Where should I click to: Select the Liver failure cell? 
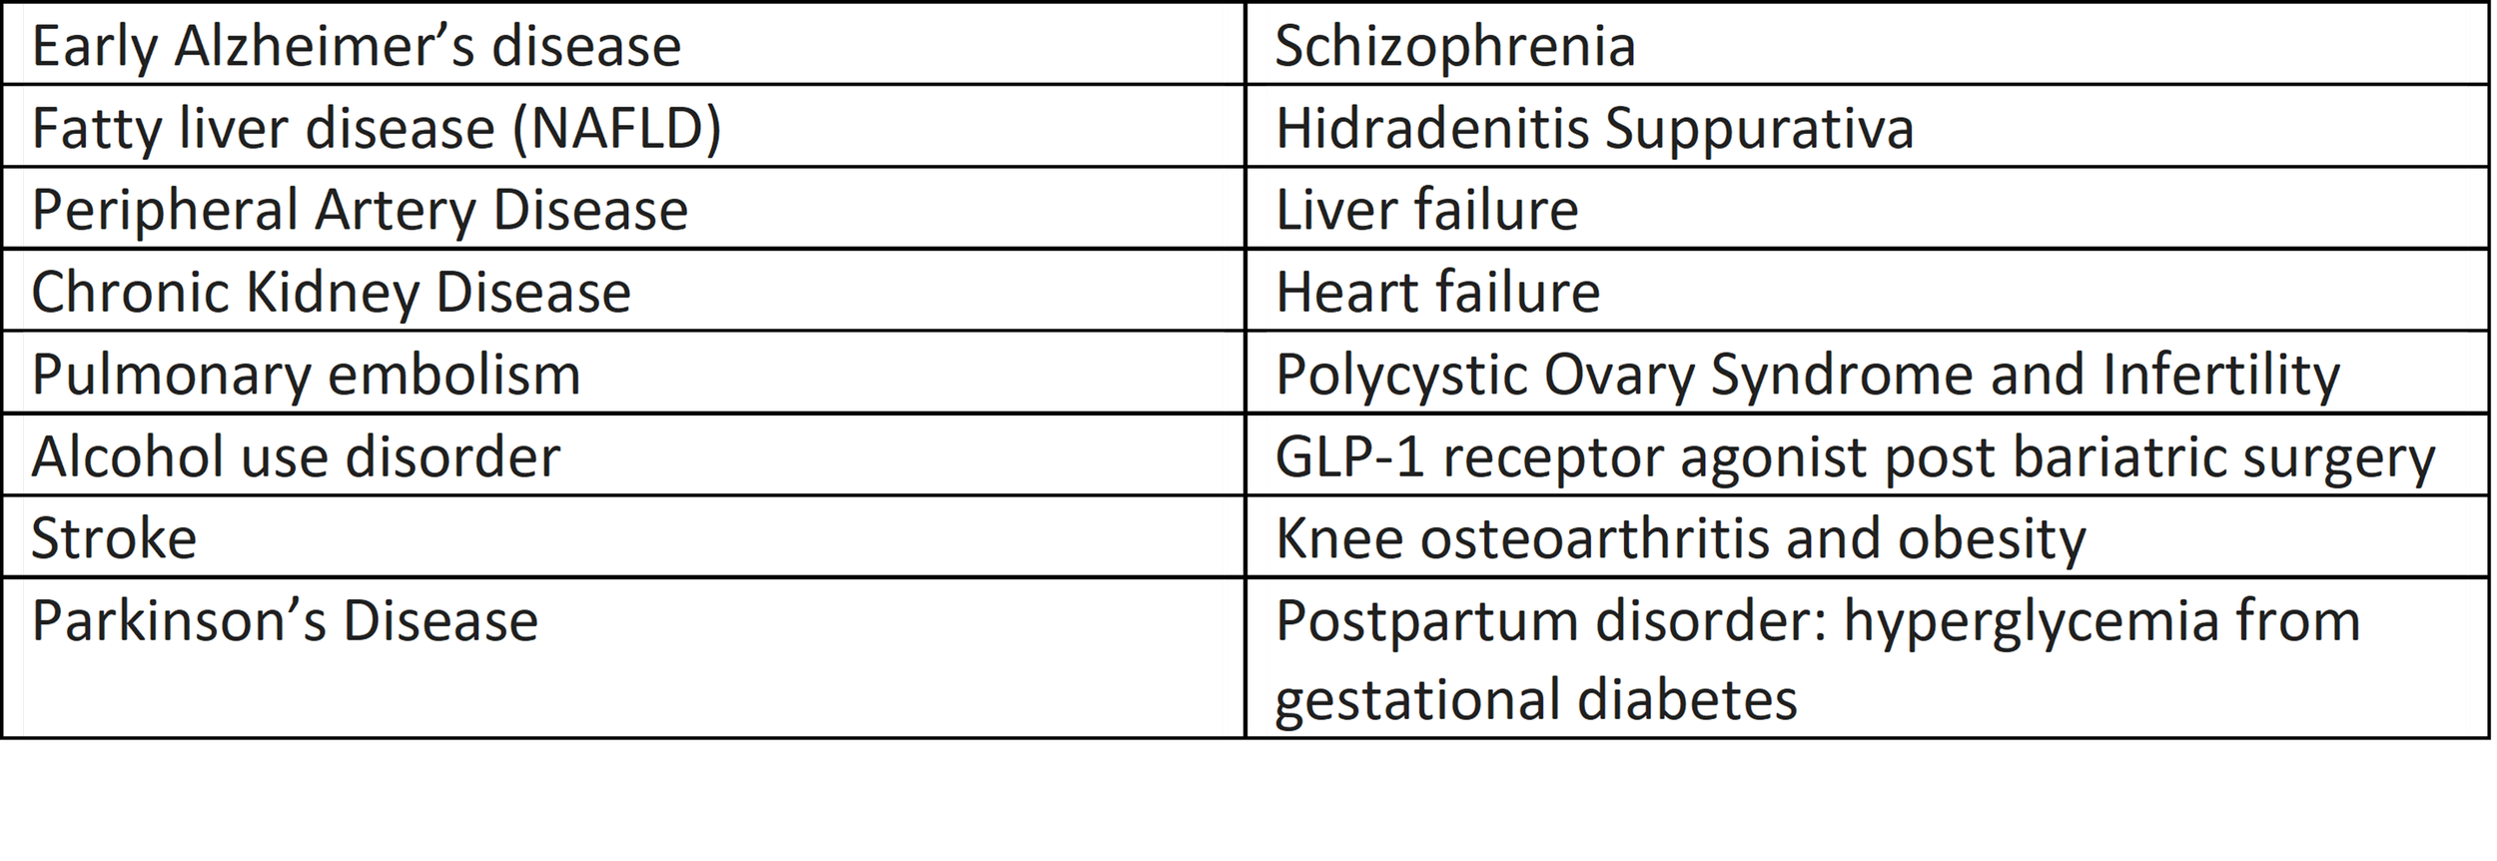click(x=1867, y=208)
